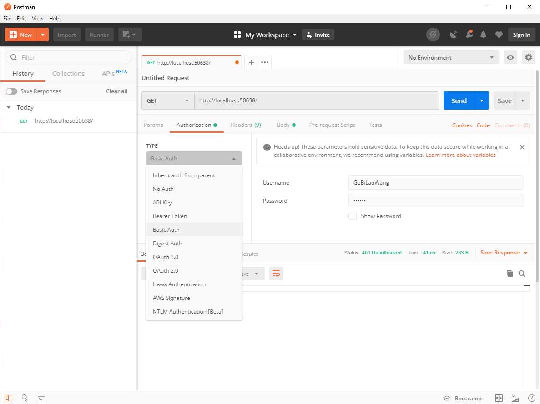
Task: Check the Show Password checkbox
Action: 352,216
